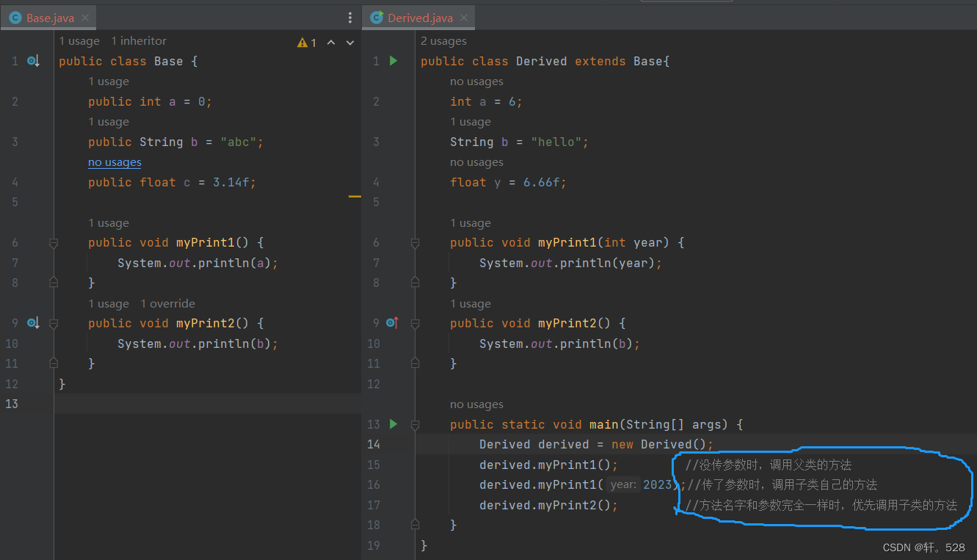Image resolution: width=977 pixels, height=560 pixels.
Task: Open the editor tab options menu
Action: (x=349, y=18)
